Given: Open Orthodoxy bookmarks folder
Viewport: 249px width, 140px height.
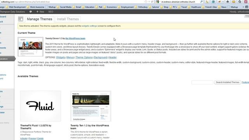Looking at the screenshot, I should click(141, 7).
